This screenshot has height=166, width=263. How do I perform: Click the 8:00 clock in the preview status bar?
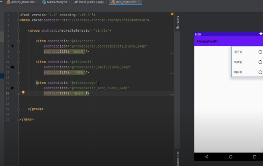click(x=198, y=34)
